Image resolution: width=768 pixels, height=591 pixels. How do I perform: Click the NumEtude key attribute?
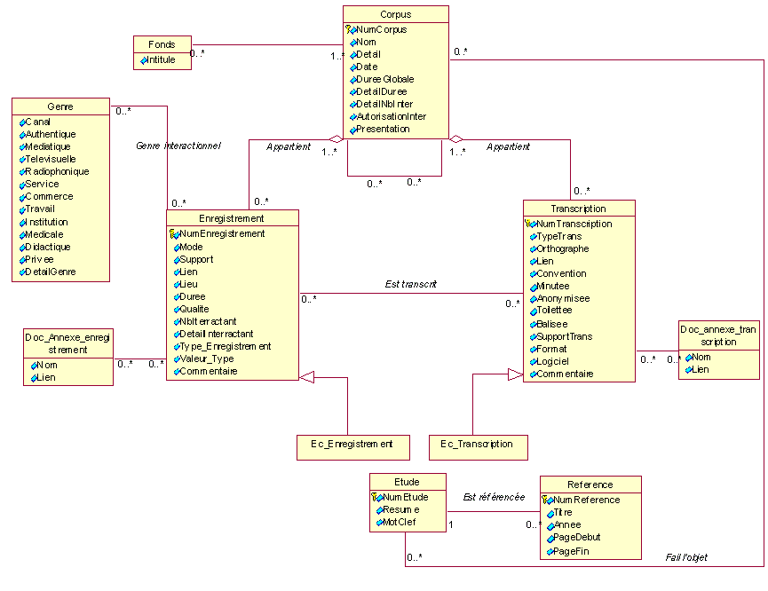tap(400, 498)
